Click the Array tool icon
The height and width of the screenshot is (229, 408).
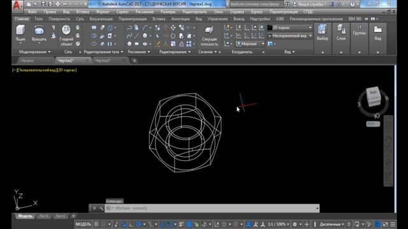click(189, 44)
